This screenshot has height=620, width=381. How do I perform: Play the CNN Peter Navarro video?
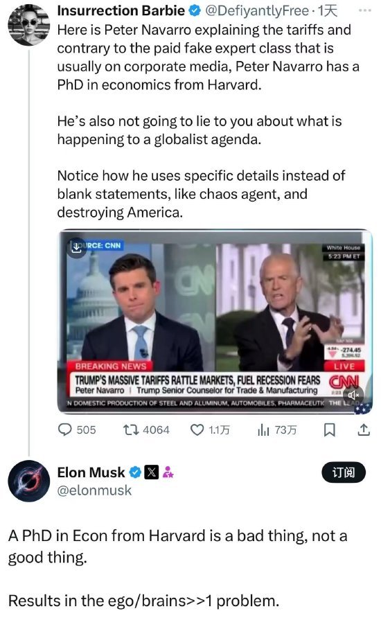215,321
